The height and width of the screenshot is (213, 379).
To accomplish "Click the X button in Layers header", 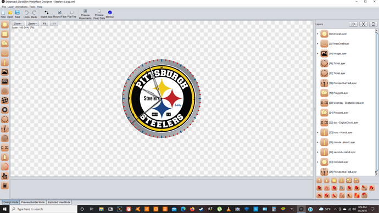I will [363, 24].
